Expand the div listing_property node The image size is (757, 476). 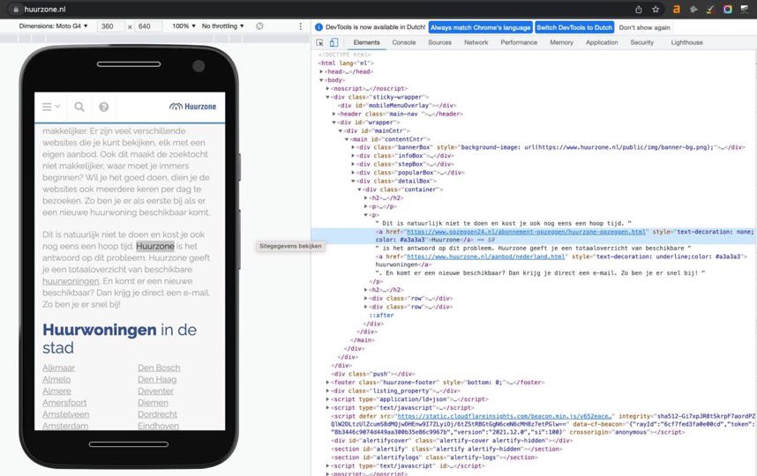click(328, 390)
